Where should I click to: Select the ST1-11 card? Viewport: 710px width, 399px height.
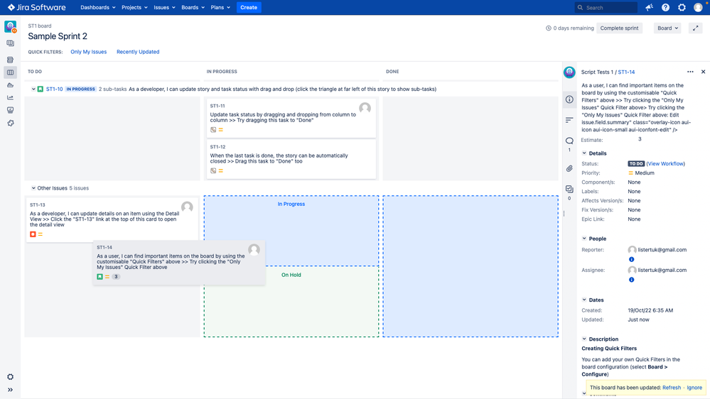[291, 118]
